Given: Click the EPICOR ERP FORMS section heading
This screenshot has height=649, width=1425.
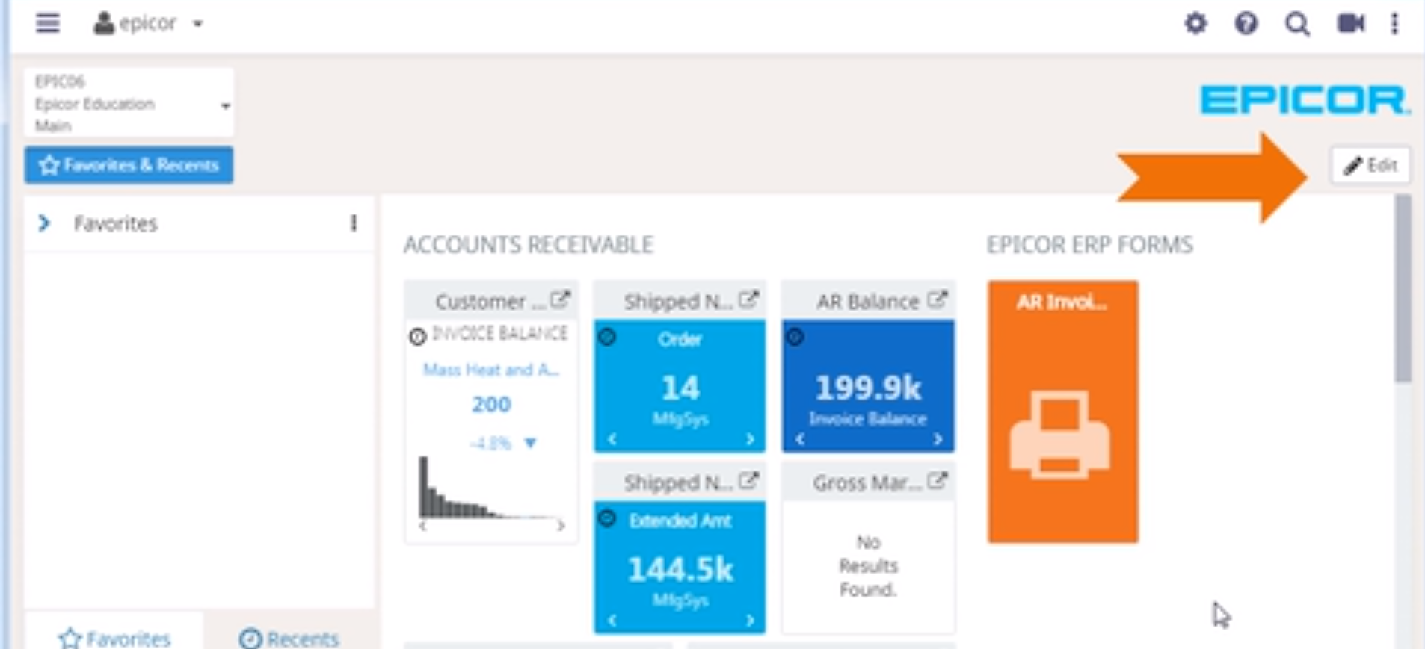Looking at the screenshot, I should [x=1089, y=245].
